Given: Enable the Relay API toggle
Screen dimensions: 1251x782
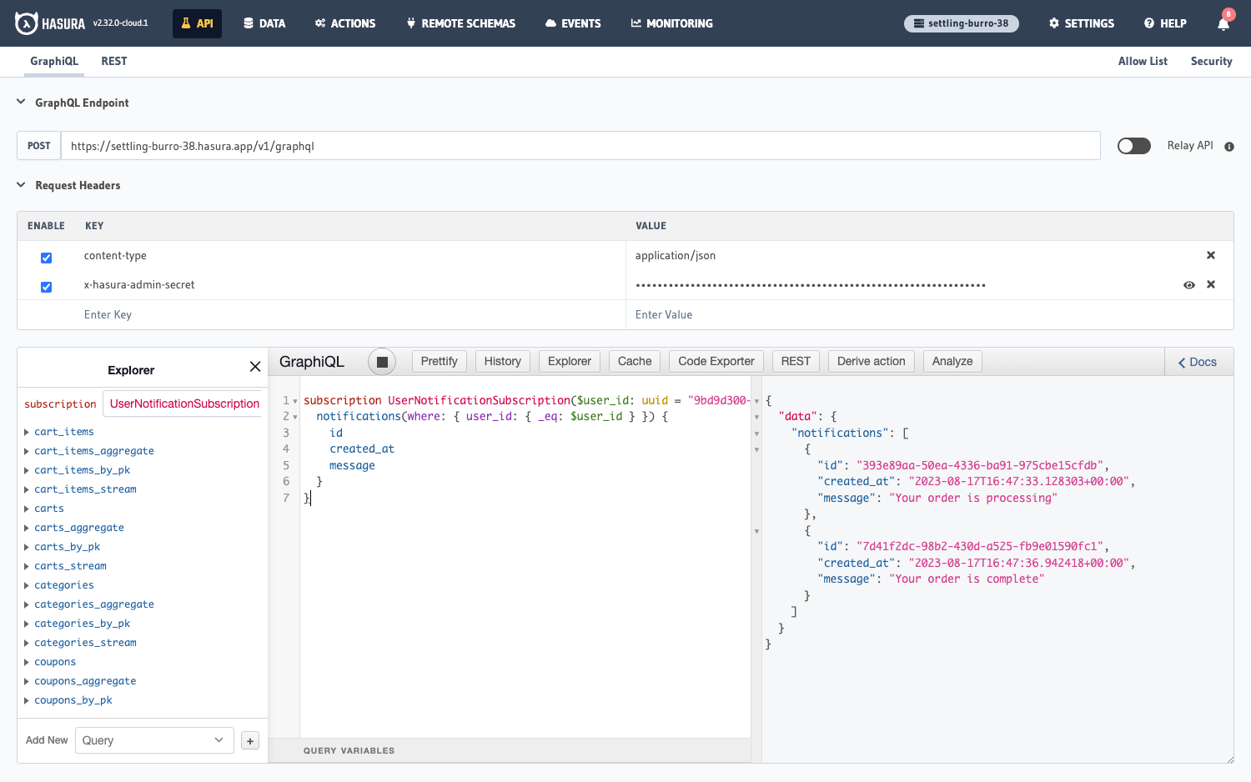Looking at the screenshot, I should 1133,145.
